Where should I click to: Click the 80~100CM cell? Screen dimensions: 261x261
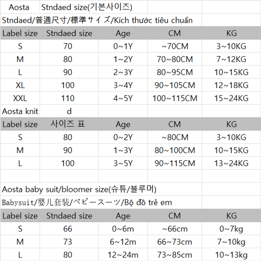coord(175,150)
